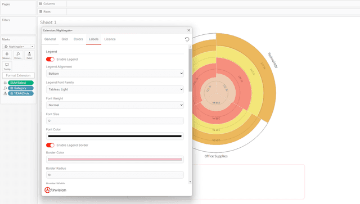
Task: Open the Nightingale+ mark type dropdown
Action: point(18,47)
